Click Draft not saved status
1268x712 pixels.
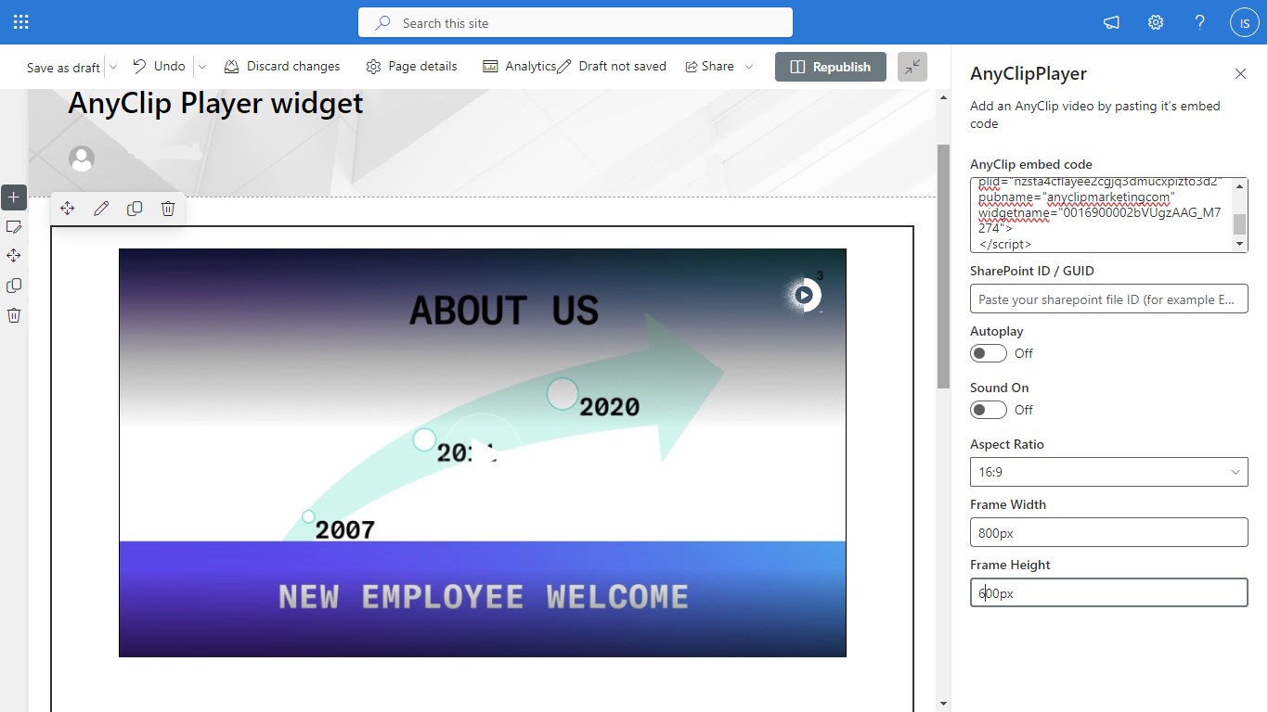click(613, 66)
